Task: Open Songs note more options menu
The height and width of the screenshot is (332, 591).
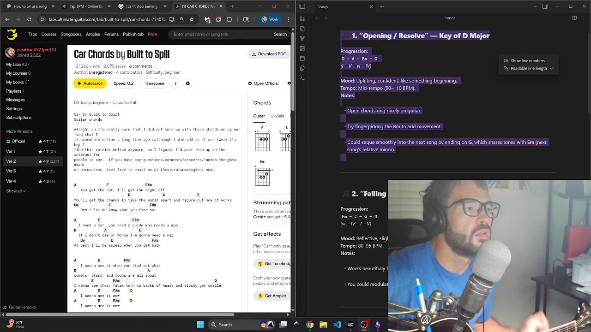Action: click(584, 18)
